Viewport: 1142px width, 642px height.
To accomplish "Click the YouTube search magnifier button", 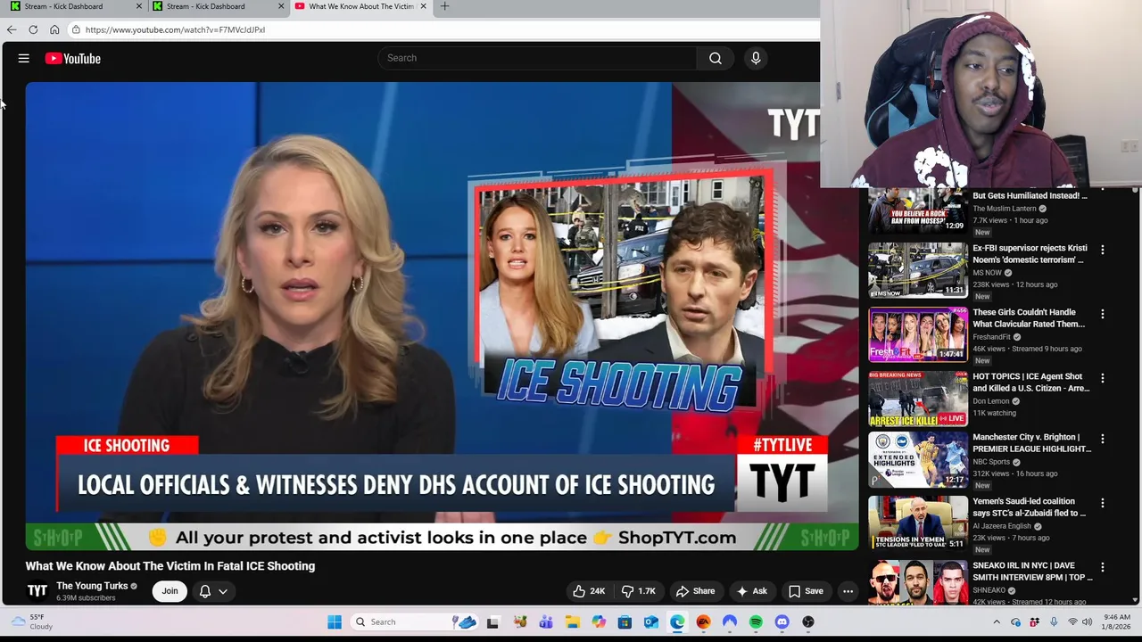I will pos(715,58).
